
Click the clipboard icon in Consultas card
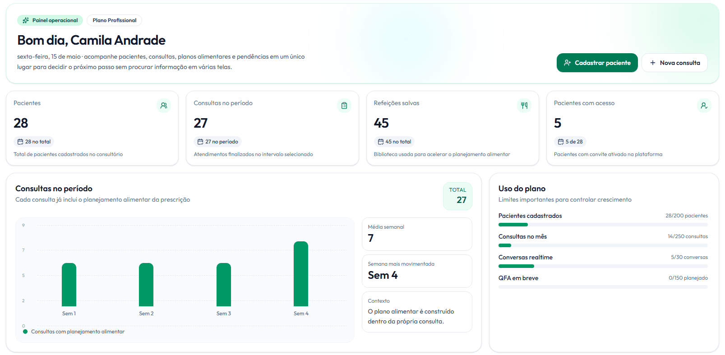click(x=344, y=106)
